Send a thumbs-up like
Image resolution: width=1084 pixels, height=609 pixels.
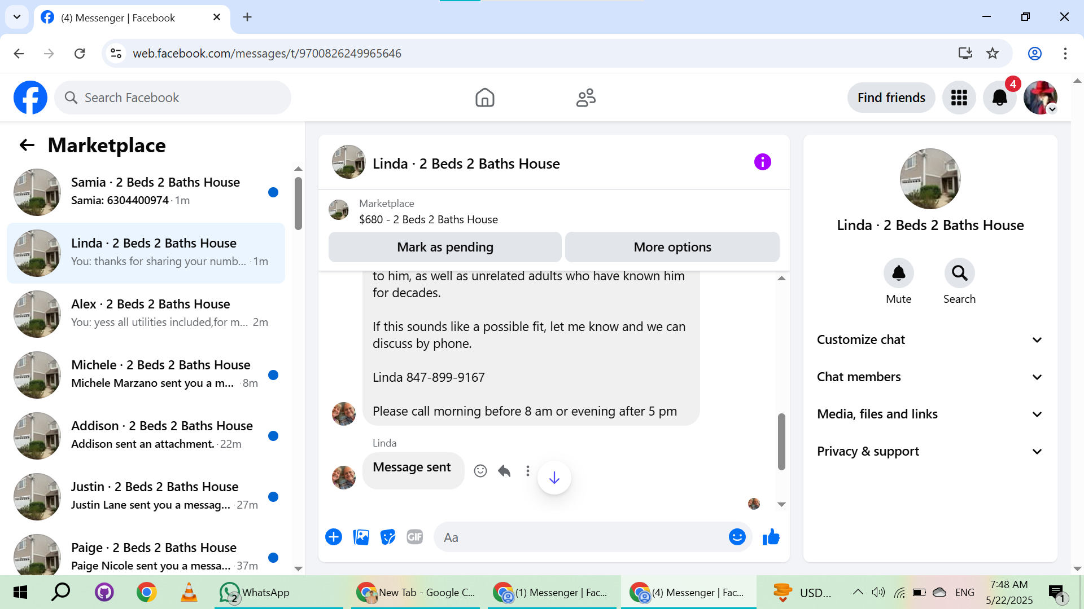(x=771, y=537)
